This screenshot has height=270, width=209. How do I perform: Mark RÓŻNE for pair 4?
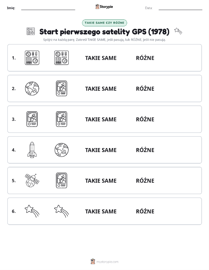(145, 150)
